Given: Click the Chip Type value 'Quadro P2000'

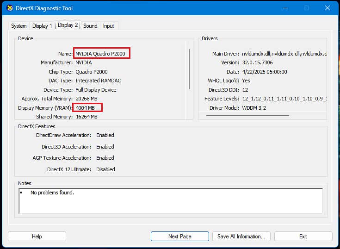Looking at the screenshot, I should (x=91, y=72).
